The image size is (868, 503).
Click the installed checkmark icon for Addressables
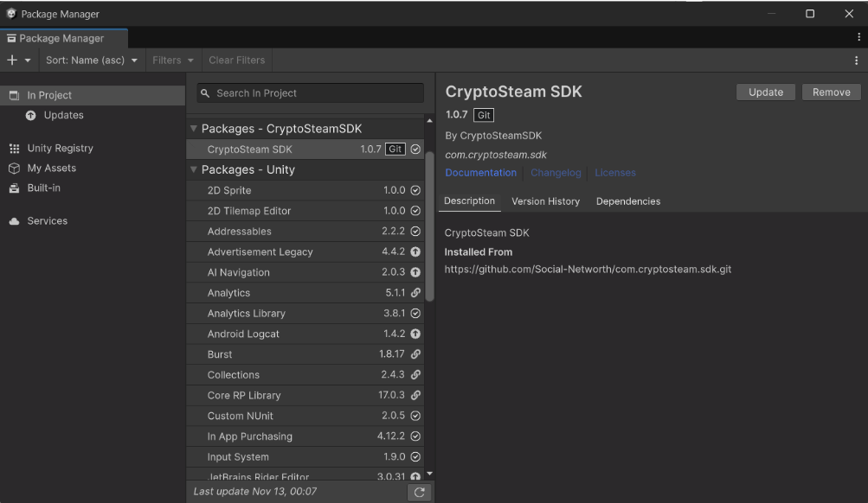pyautogui.click(x=415, y=231)
